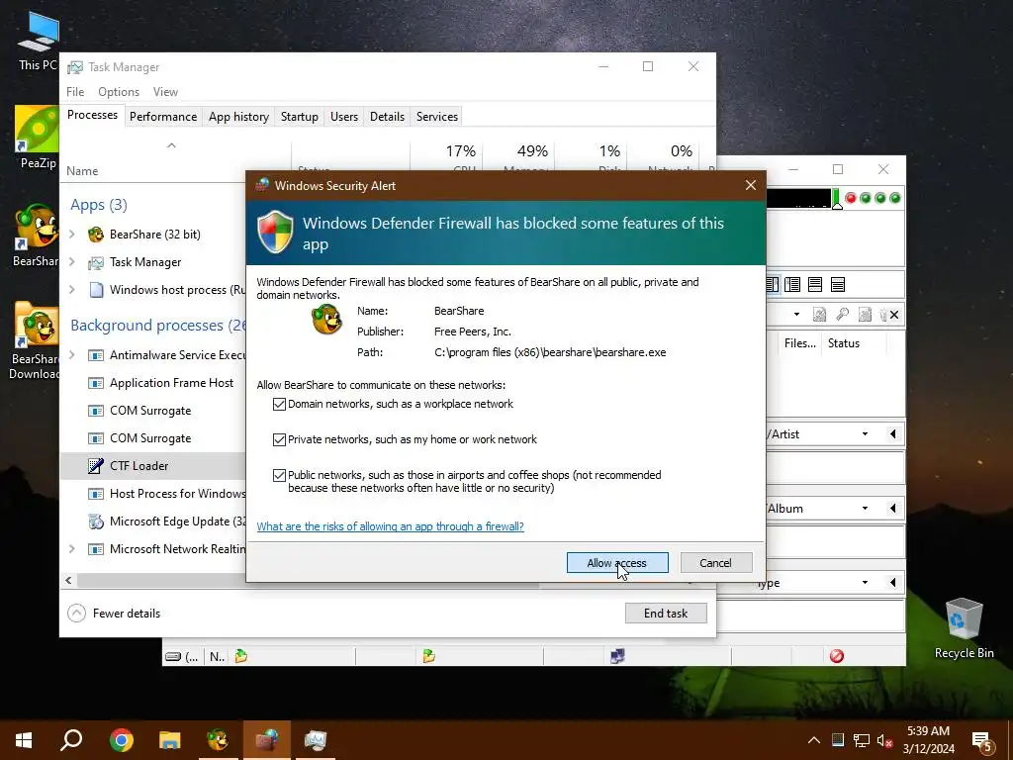1013x760 pixels.
Task: Open the Type dropdown in BearShare
Action: point(865,583)
